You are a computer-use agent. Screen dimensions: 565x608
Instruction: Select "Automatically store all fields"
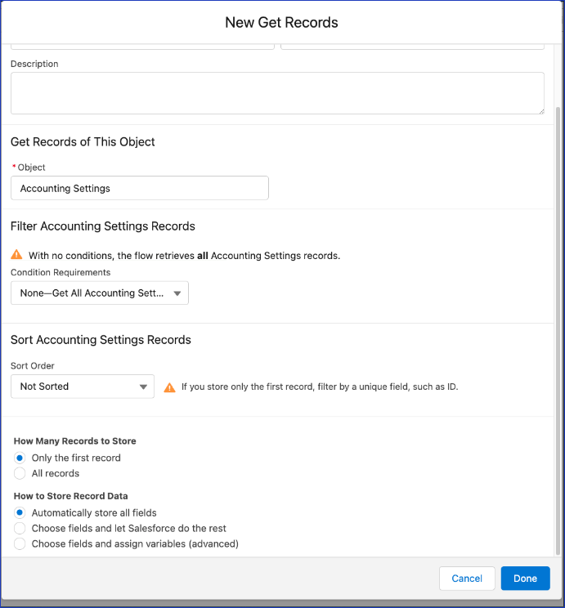(20, 512)
